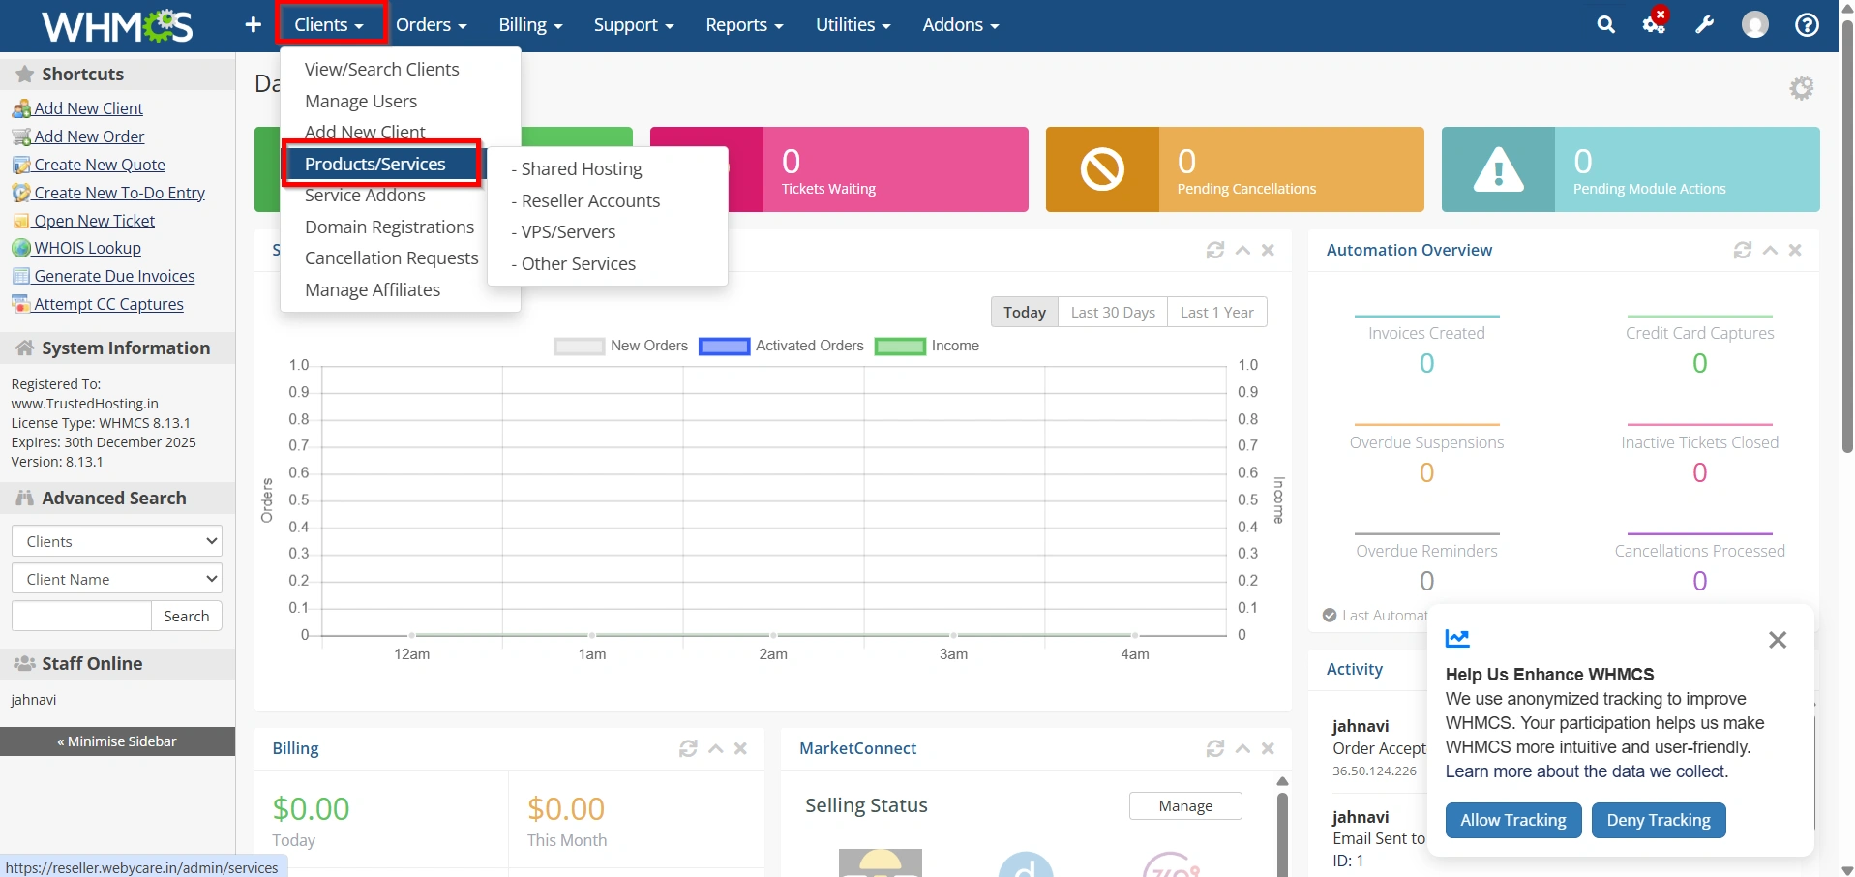This screenshot has height=877, width=1855.
Task: Refresh the Automation Overview widget
Action: 1742,250
